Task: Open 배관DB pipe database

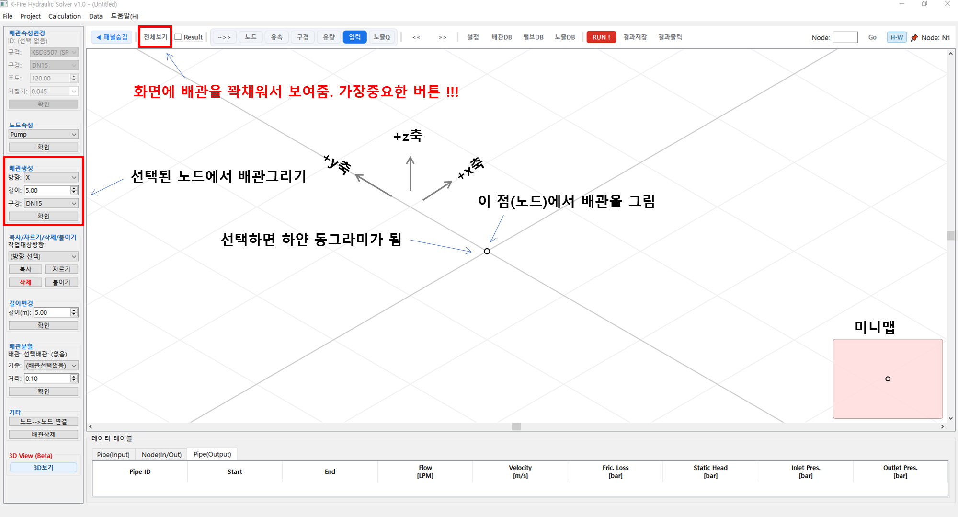Action: coord(502,37)
